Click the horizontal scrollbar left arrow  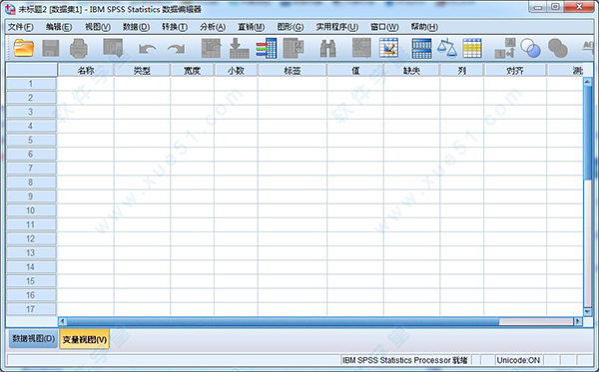(62, 322)
